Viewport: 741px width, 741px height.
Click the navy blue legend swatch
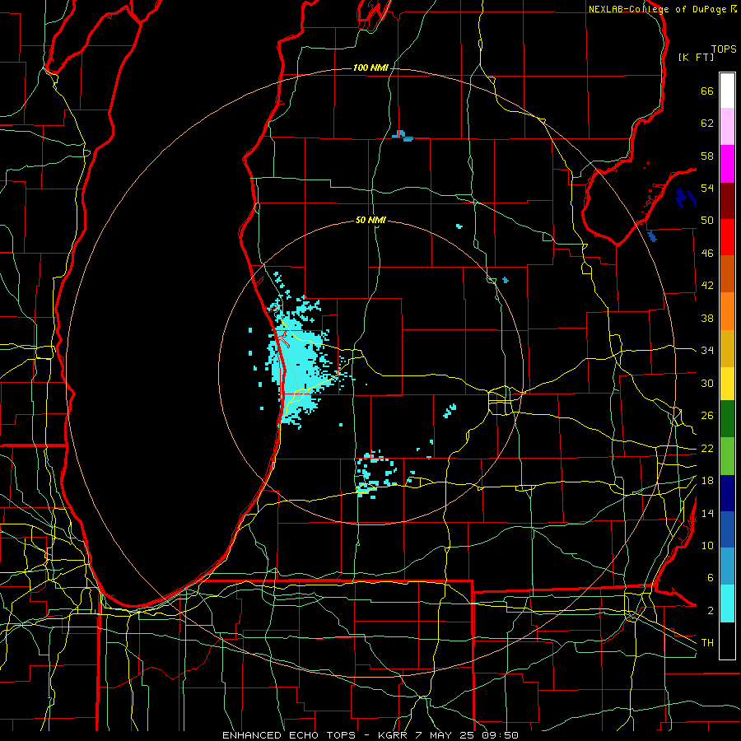click(x=727, y=493)
